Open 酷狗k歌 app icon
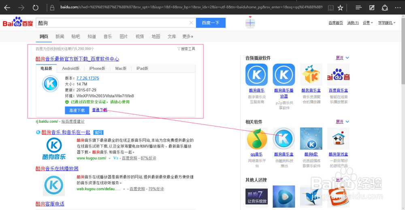 tap(311, 139)
